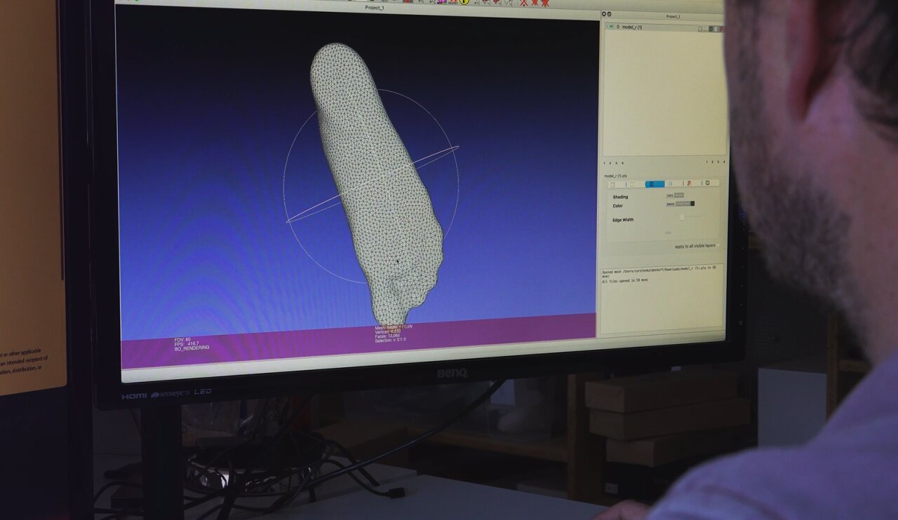Toggle the Shading Vert option

[x=670, y=196]
